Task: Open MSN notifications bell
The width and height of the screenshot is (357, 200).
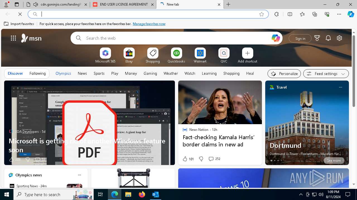Action: pyautogui.click(x=328, y=38)
